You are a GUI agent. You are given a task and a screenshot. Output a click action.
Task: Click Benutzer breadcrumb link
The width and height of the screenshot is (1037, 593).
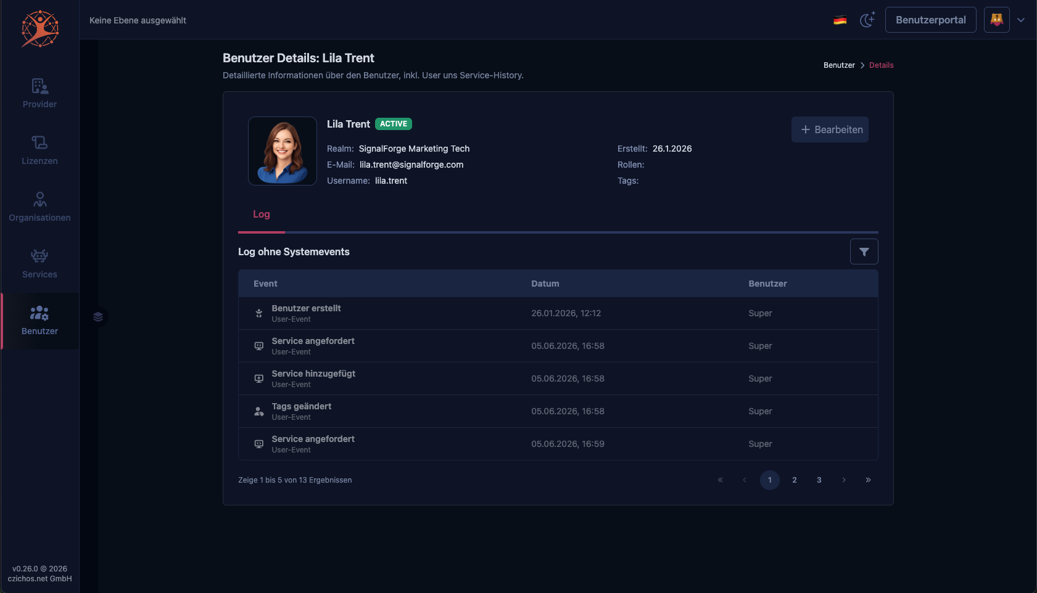click(x=839, y=65)
